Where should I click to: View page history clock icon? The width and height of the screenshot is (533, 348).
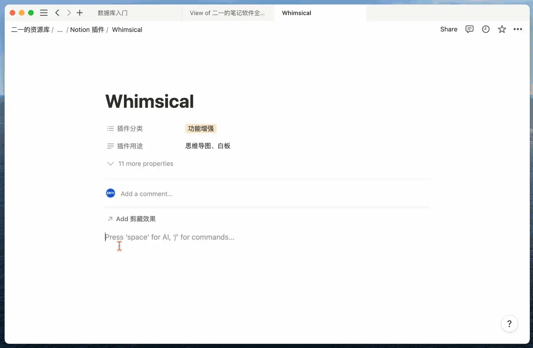486,29
